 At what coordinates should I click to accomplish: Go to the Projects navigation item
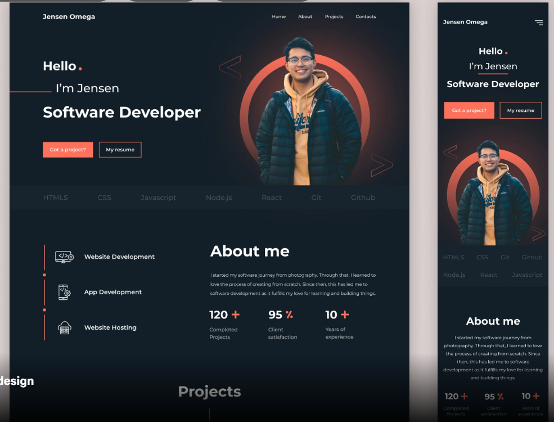coord(334,16)
